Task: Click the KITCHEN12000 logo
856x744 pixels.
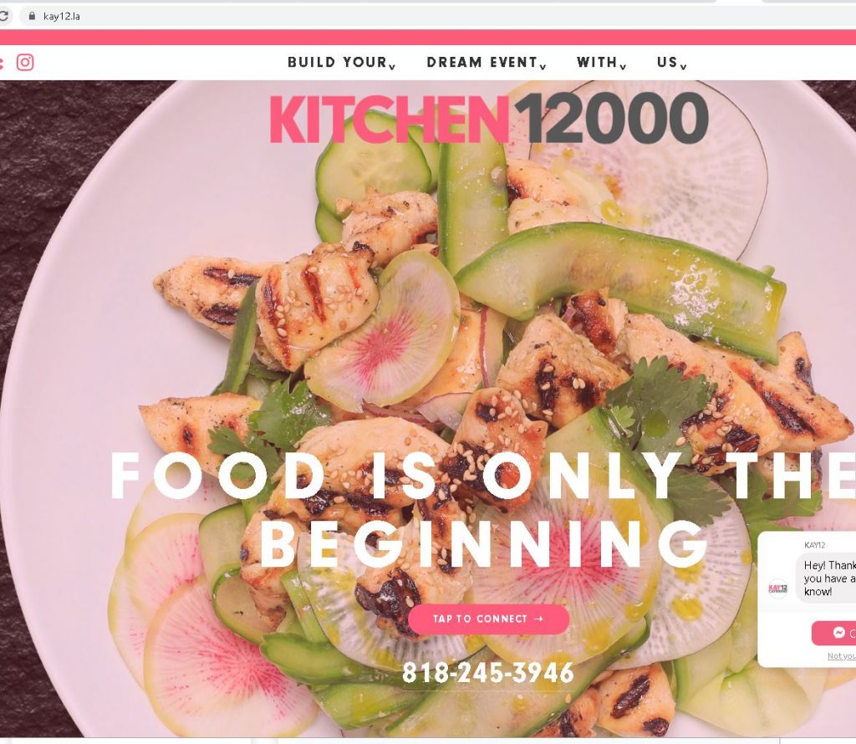Action: pyautogui.click(x=489, y=118)
